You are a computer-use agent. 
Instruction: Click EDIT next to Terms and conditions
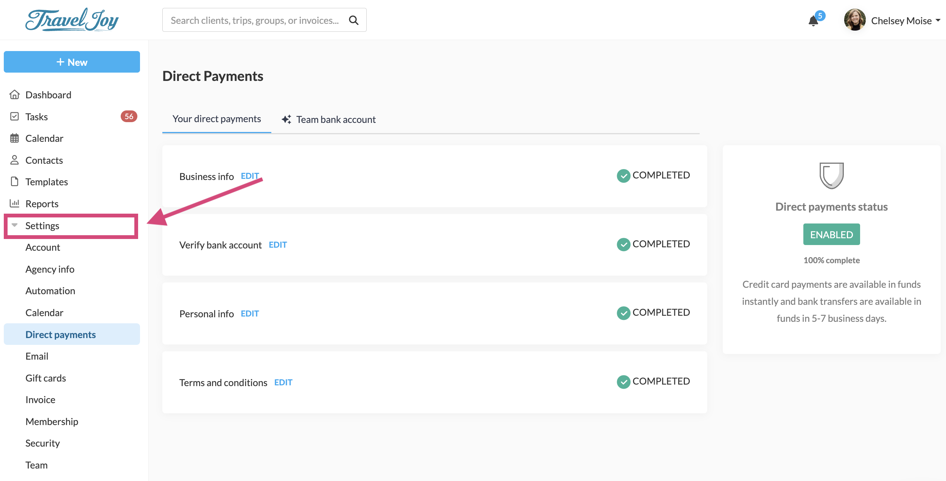click(x=283, y=382)
